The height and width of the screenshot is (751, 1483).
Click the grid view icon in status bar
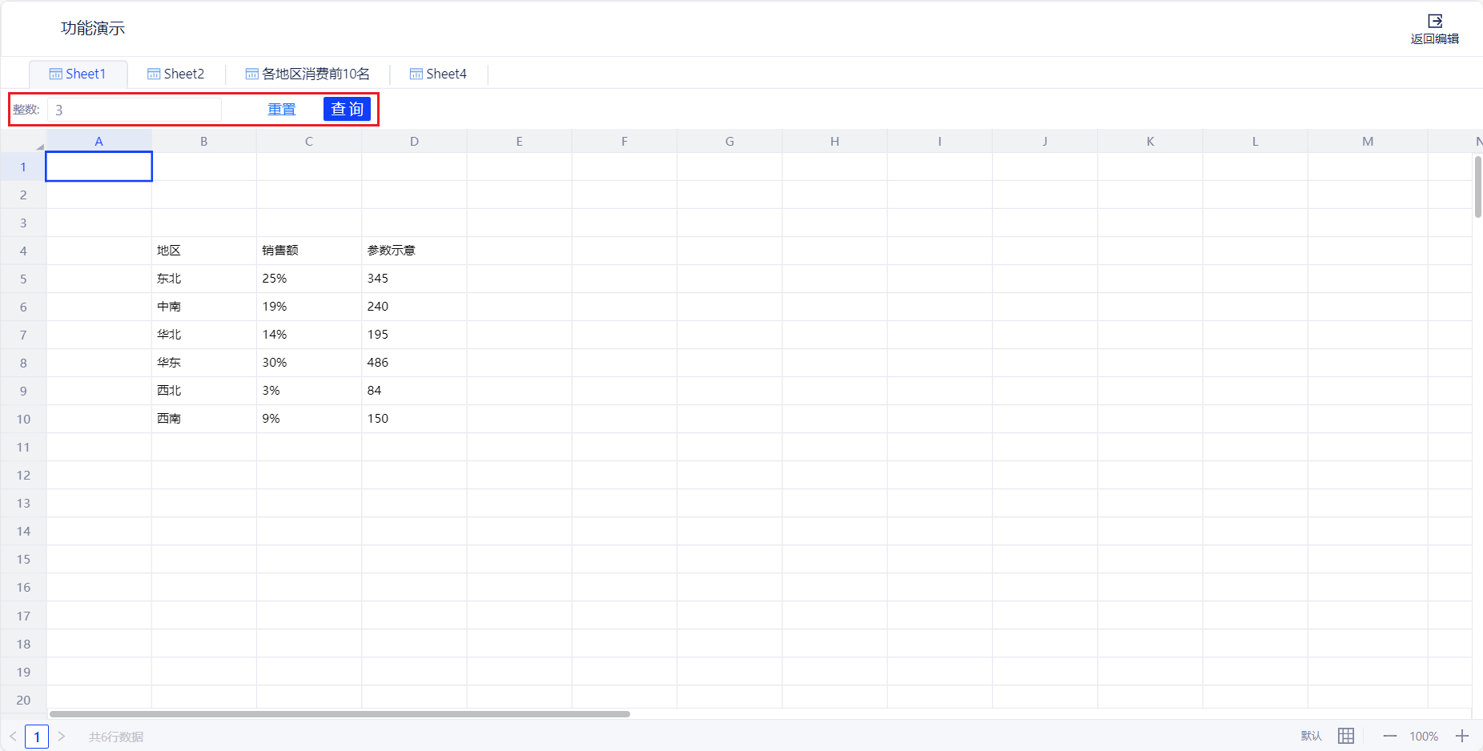(1346, 736)
